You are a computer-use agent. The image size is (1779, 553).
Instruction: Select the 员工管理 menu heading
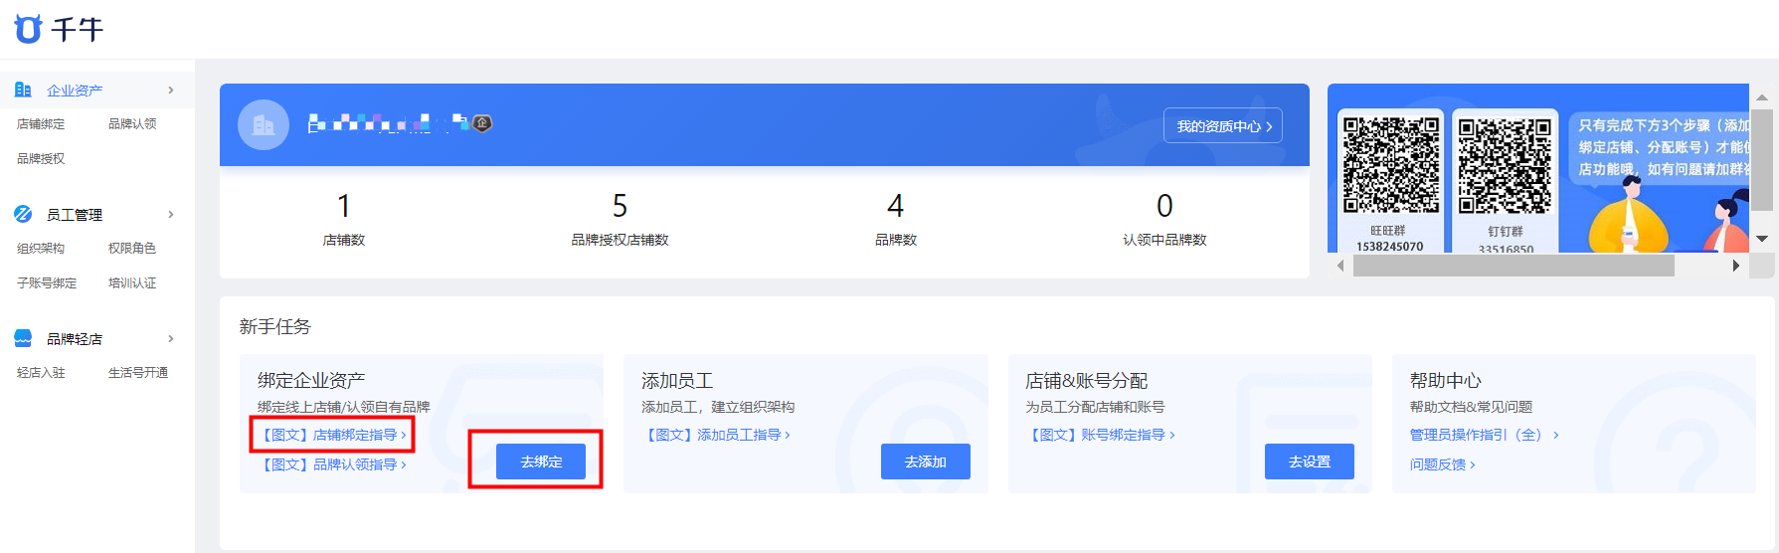tap(75, 214)
